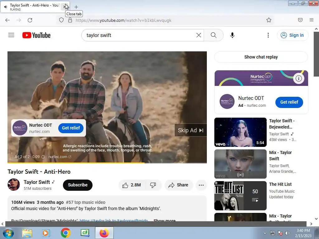Click Get relief on video overlay
The height and width of the screenshot is (239, 319).
pos(71,128)
